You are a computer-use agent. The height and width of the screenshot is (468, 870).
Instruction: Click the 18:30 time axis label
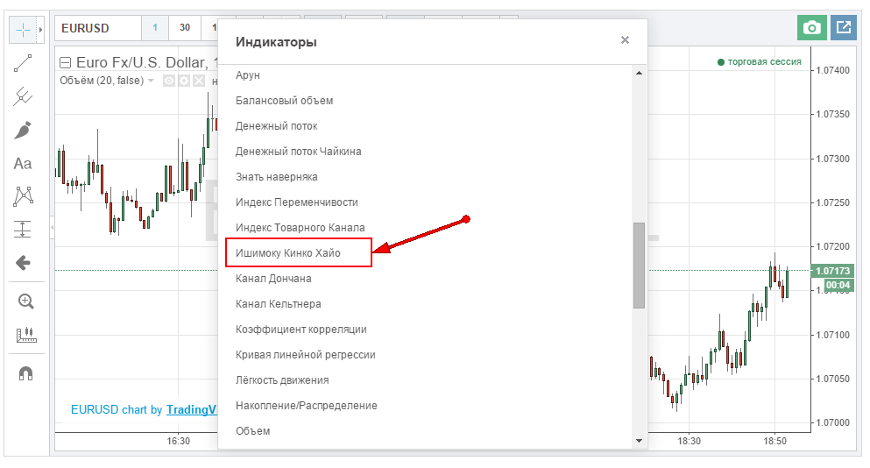[689, 442]
